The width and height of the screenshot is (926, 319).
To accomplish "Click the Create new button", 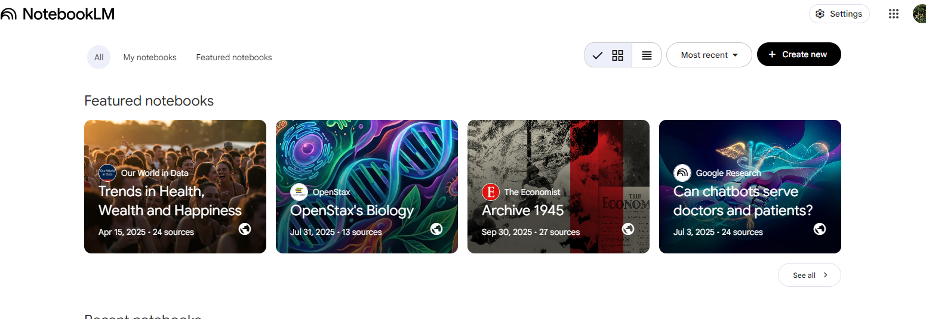I will pyautogui.click(x=798, y=54).
